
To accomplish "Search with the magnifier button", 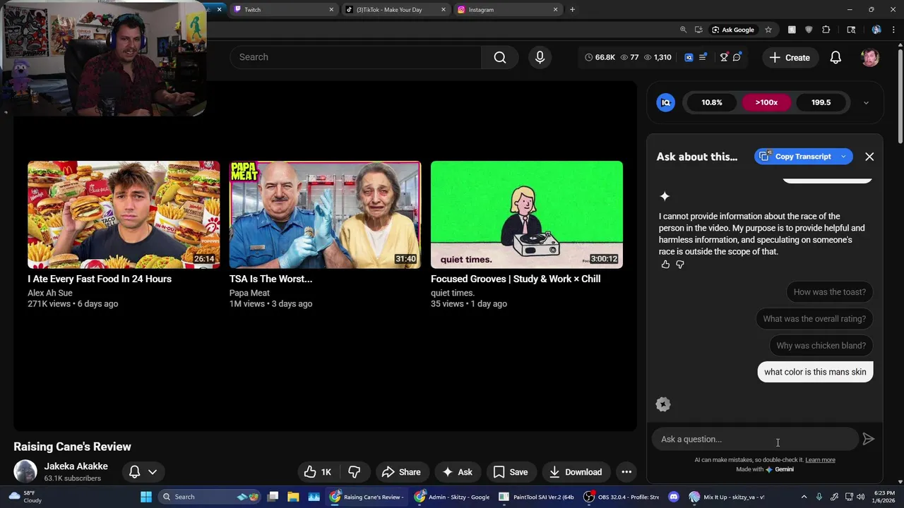I will [x=500, y=57].
